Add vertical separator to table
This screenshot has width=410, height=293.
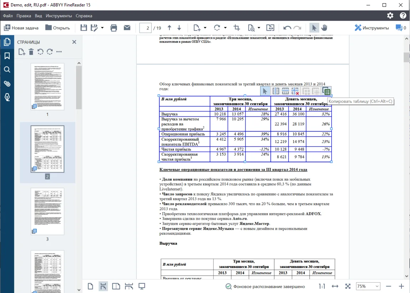[275, 91]
